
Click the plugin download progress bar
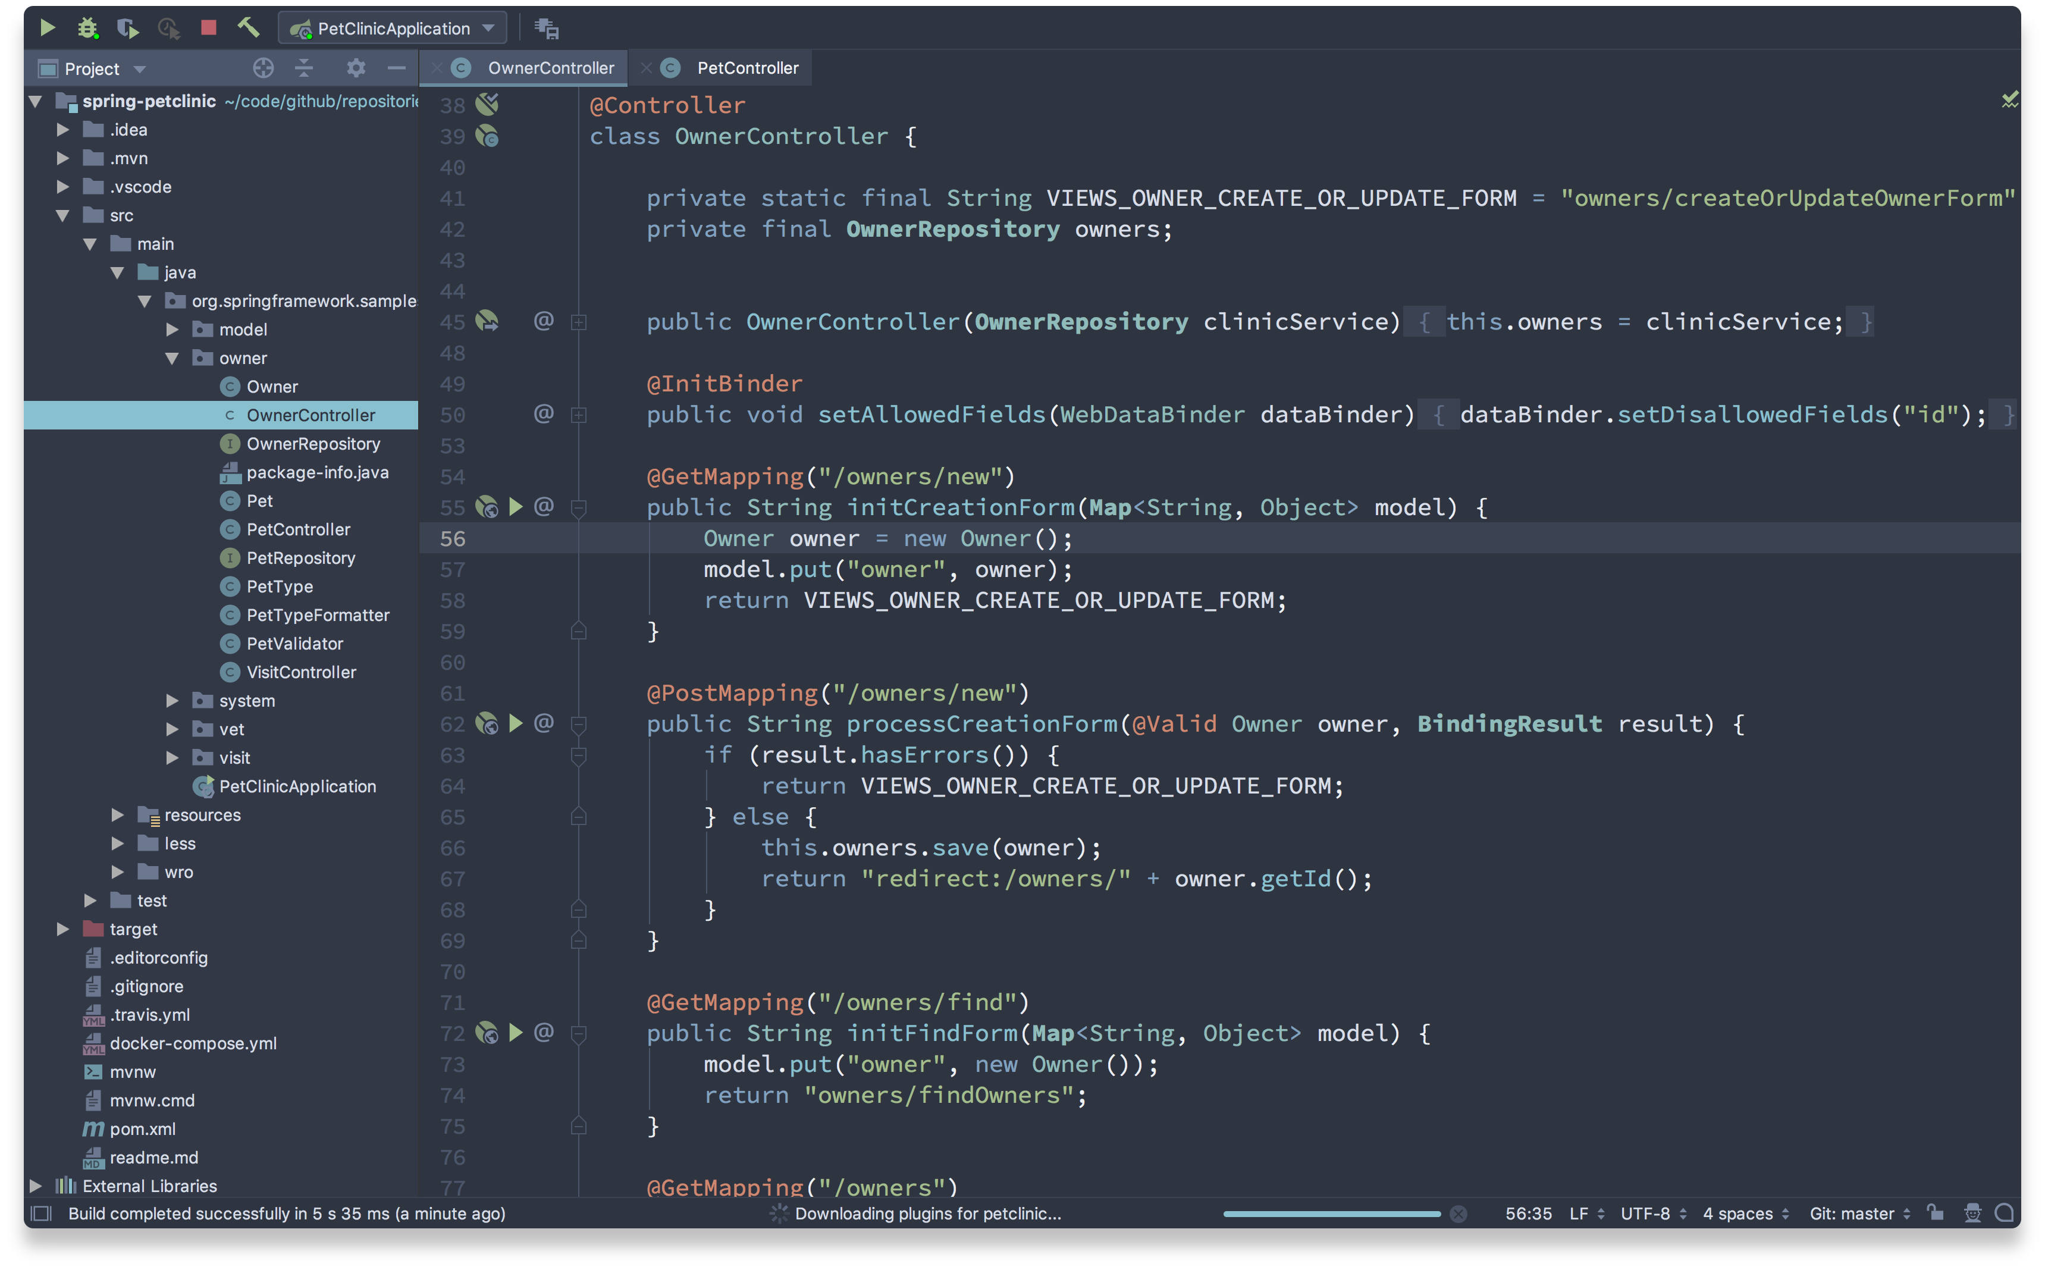pyautogui.click(x=1331, y=1213)
